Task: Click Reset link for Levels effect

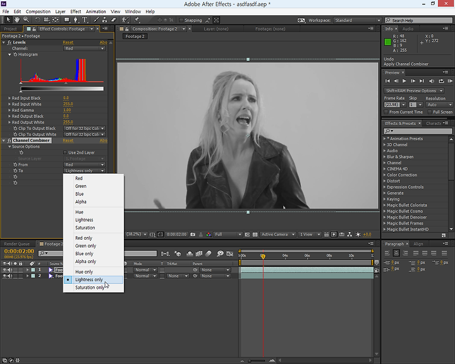Action: (x=68, y=42)
